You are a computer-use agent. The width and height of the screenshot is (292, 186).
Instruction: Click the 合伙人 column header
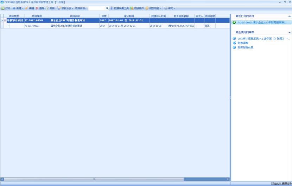[x=199, y=16]
